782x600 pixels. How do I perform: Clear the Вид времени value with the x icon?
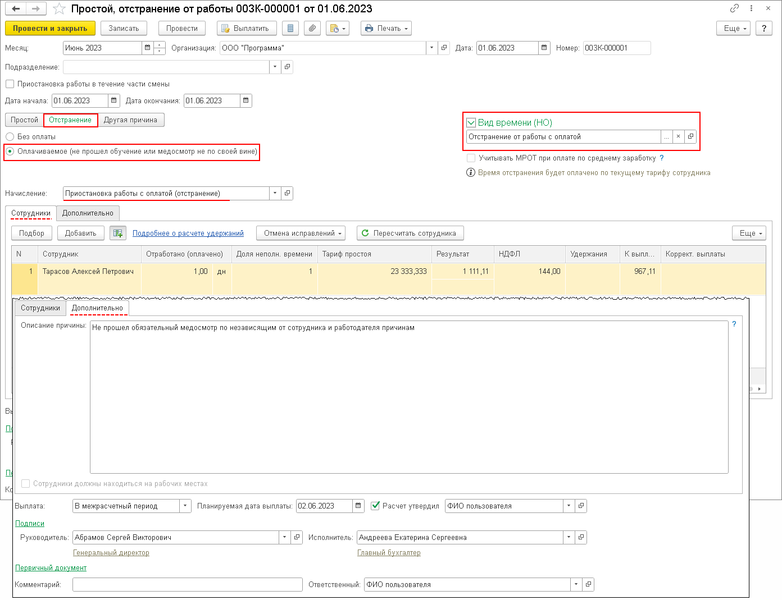tap(678, 136)
